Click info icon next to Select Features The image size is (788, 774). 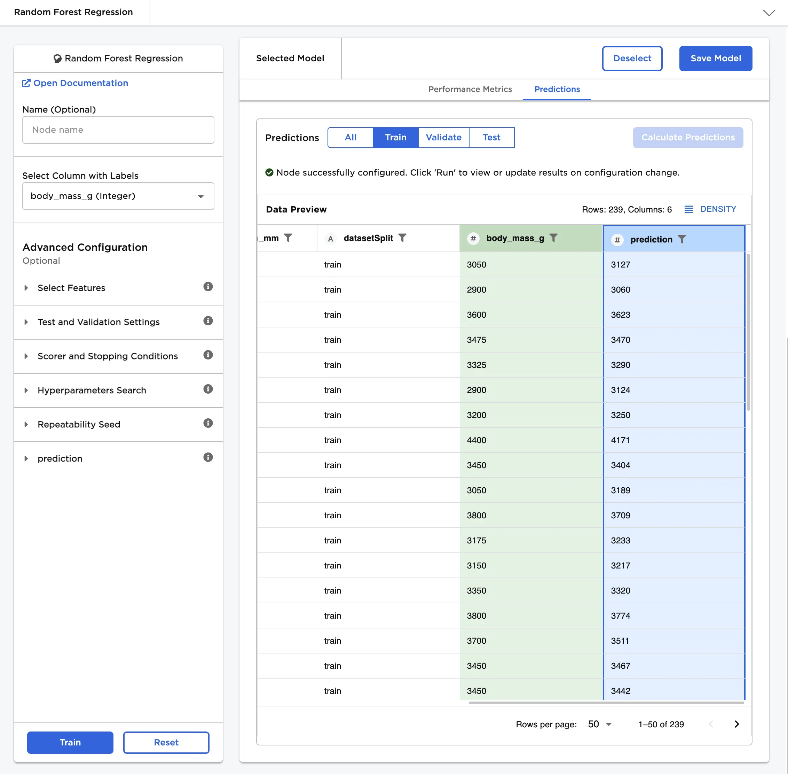click(x=208, y=287)
